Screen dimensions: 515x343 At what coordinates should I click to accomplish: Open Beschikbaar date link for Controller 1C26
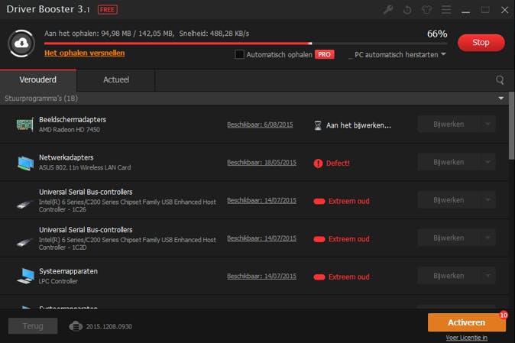pyautogui.click(x=261, y=201)
